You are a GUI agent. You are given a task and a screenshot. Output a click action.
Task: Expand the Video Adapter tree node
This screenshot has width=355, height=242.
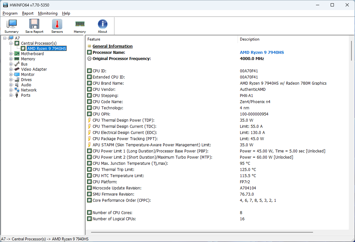(x=11, y=69)
